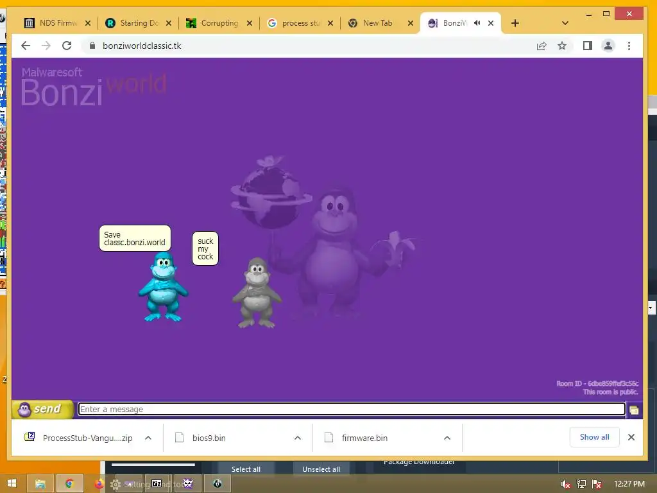Screen dimensions: 657x493
Task: Click the address bar URL
Action: click(x=142, y=46)
